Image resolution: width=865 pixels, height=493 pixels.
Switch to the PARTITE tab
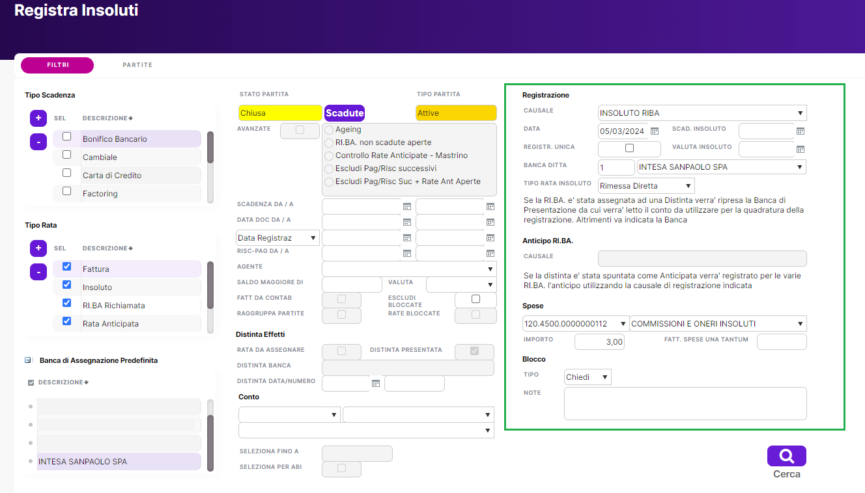137,65
